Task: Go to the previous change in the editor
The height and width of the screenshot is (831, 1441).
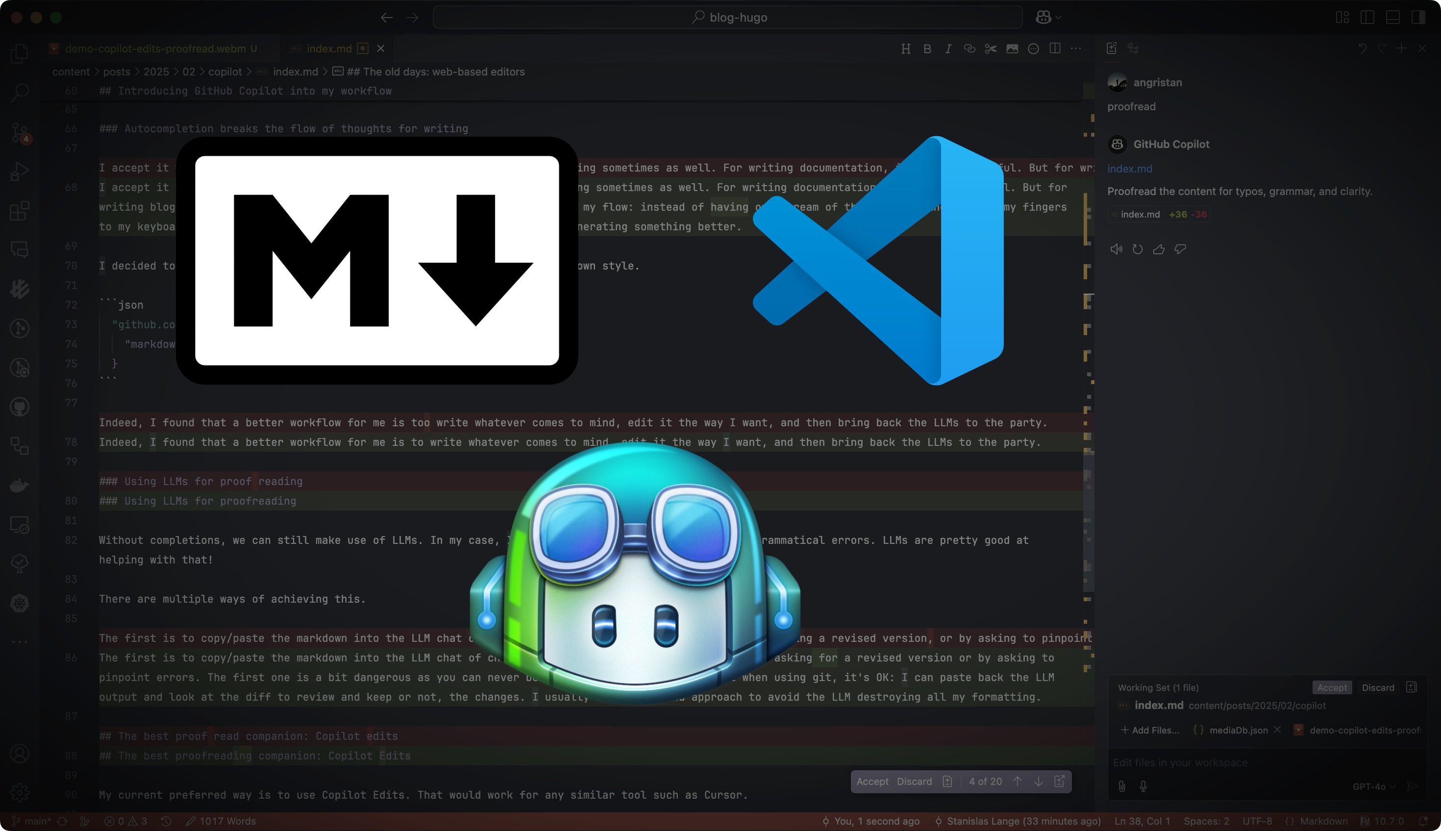Action: coord(1018,782)
